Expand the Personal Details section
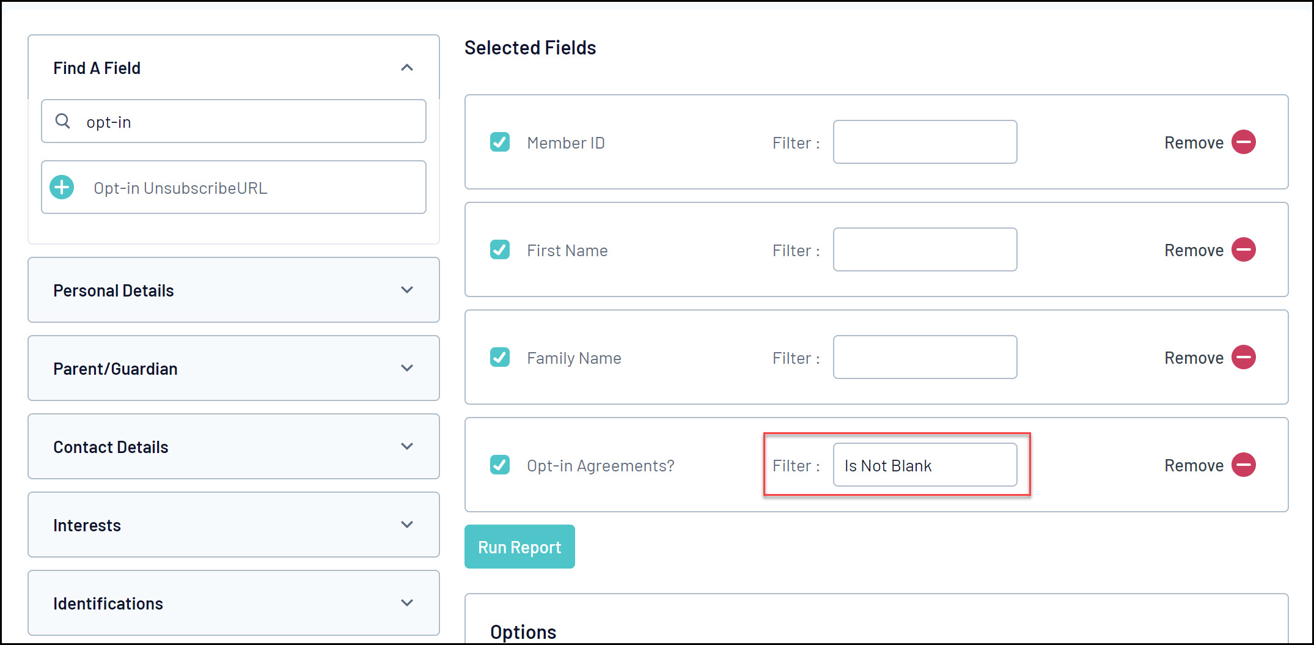The image size is (1314, 645). 407,290
